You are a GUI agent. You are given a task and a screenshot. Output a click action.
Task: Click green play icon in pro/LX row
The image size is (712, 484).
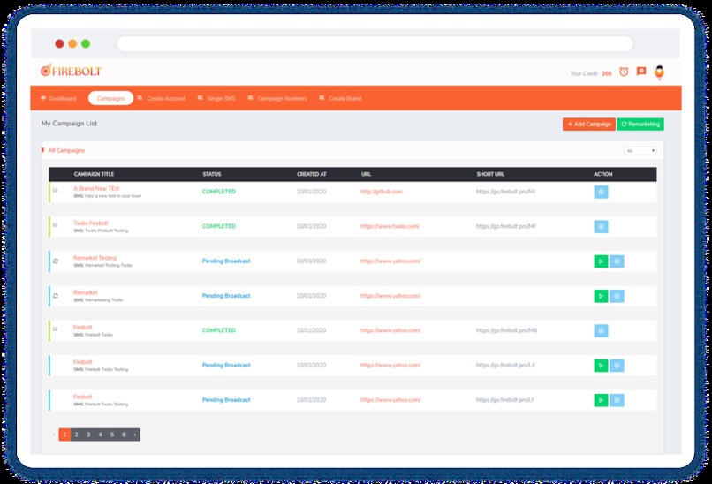(x=601, y=366)
